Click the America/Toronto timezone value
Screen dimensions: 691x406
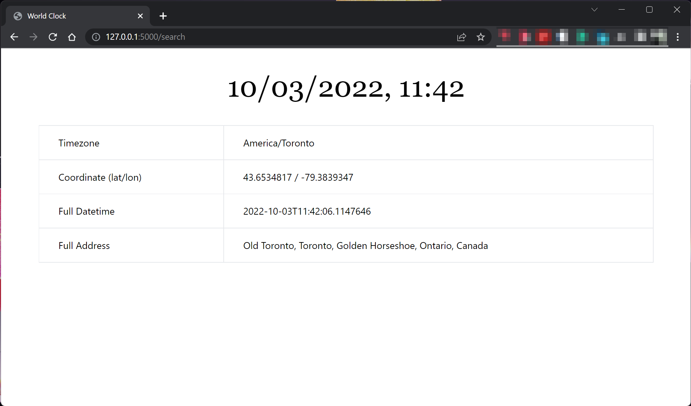pos(279,143)
